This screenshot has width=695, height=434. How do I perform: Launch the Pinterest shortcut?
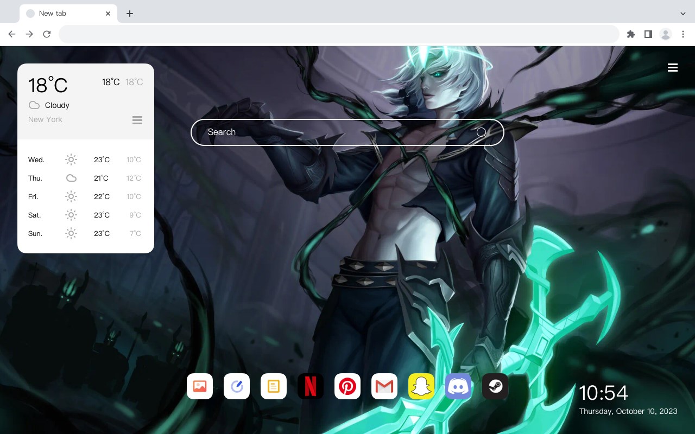click(x=347, y=386)
